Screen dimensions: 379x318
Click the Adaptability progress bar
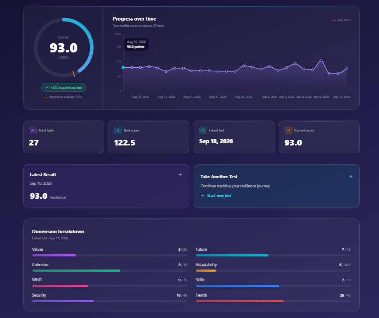[x=273, y=271]
